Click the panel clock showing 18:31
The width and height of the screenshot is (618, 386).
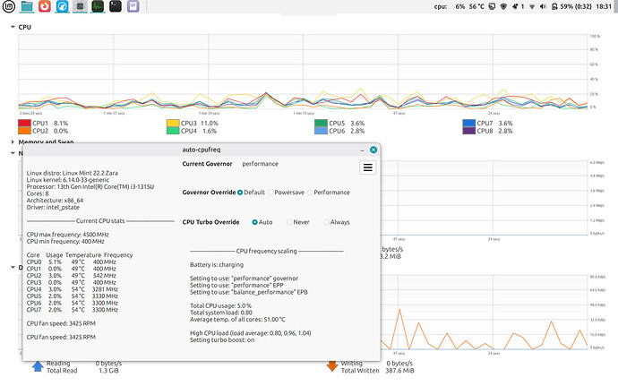(604, 6)
